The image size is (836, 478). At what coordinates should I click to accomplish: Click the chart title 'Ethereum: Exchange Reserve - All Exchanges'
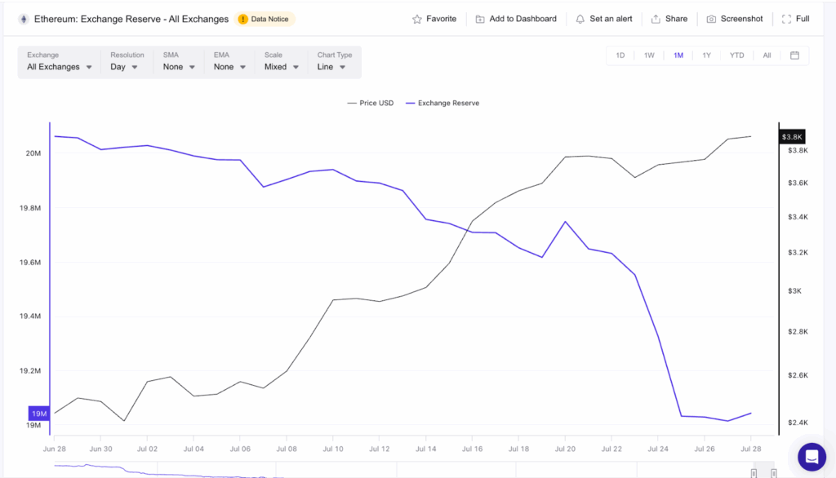click(131, 20)
